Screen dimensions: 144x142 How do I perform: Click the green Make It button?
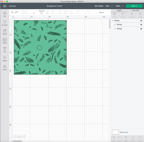point(134,6)
